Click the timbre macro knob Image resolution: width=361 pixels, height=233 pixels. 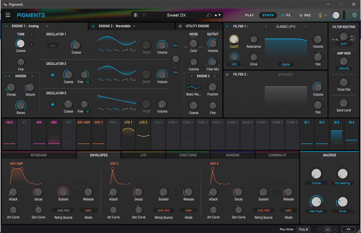pos(316,173)
